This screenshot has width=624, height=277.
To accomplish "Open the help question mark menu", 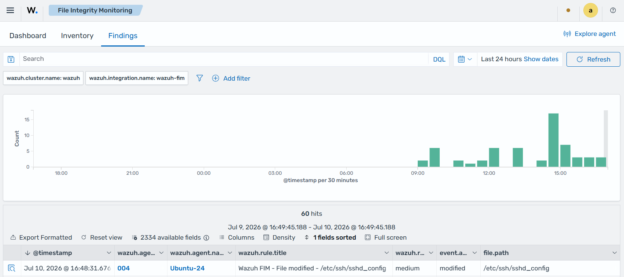I will (613, 10).
